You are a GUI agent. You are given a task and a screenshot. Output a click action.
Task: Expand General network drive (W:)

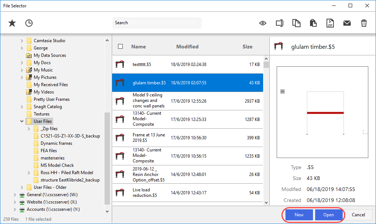[15, 195]
